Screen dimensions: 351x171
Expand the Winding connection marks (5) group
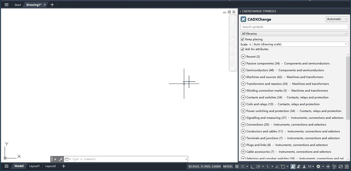243,91
